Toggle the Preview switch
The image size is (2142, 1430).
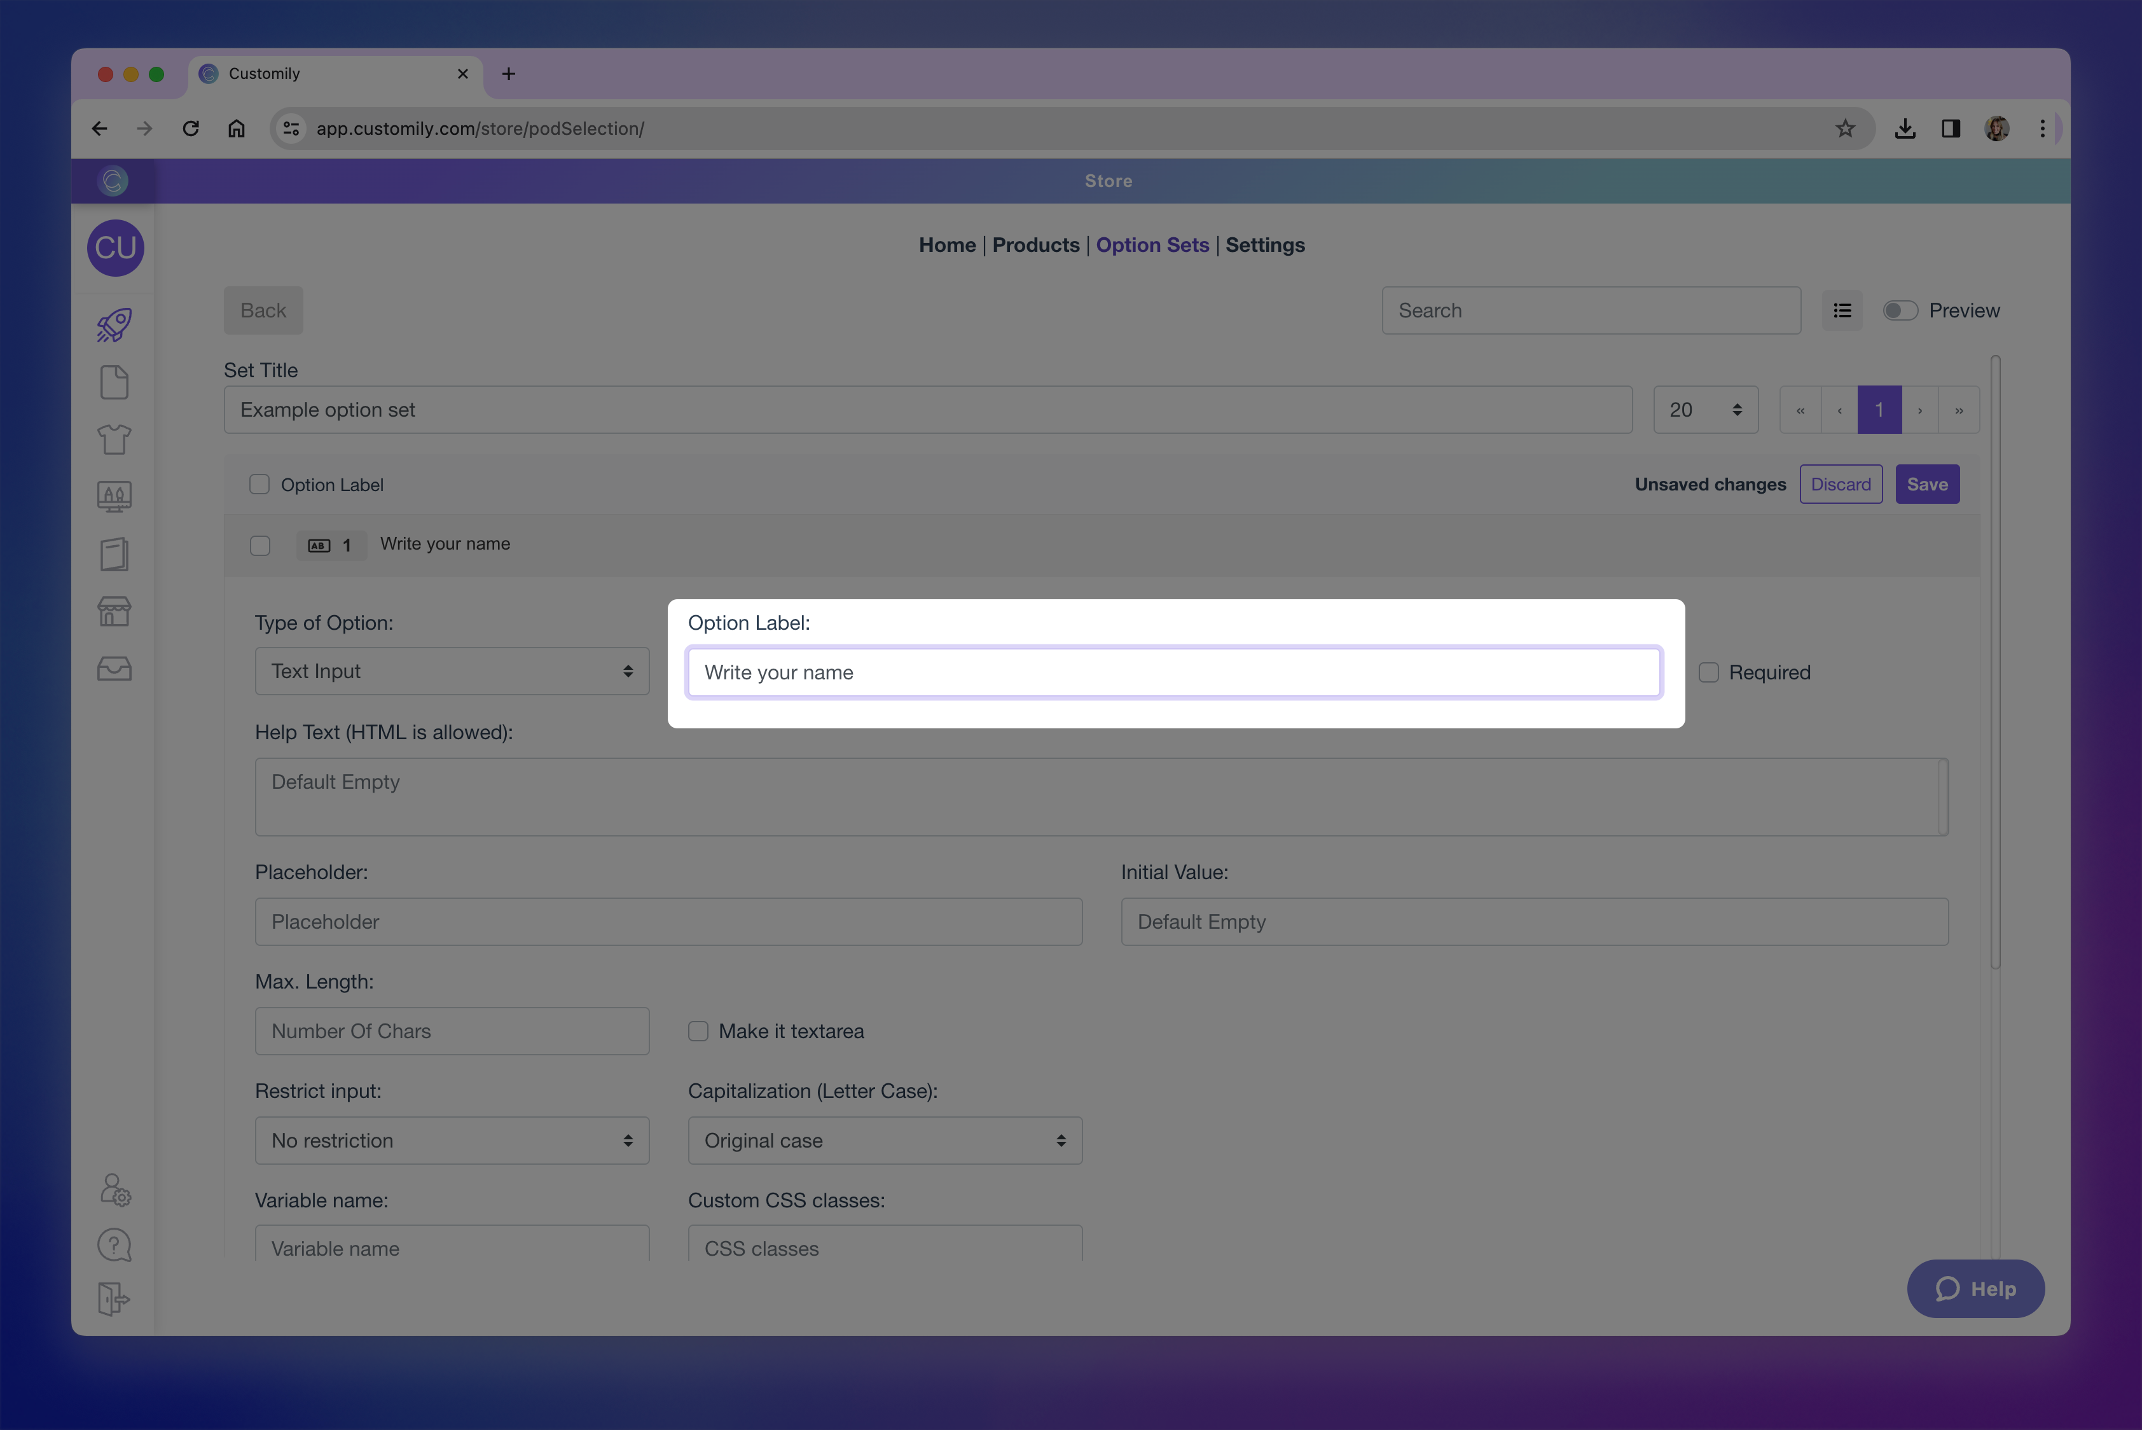pos(1900,311)
